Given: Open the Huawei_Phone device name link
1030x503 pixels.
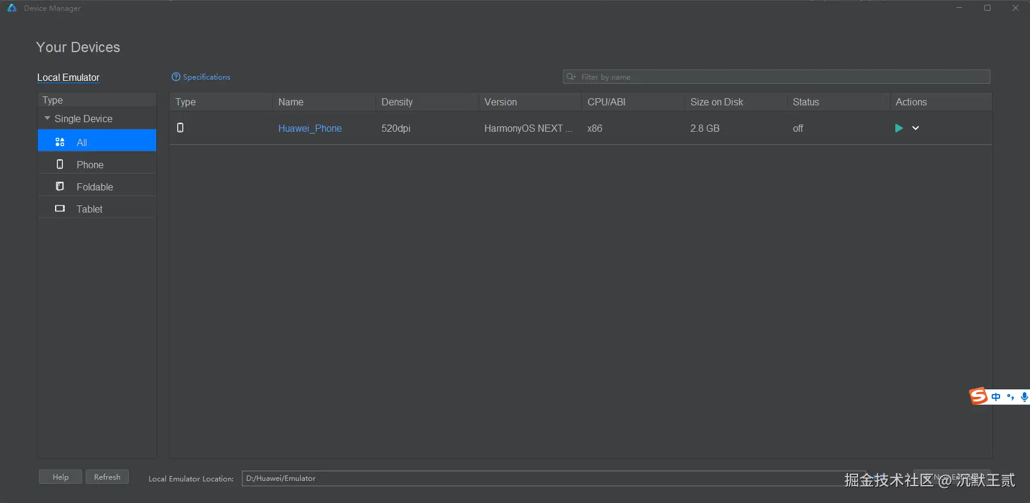Looking at the screenshot, I should [310, 128].
